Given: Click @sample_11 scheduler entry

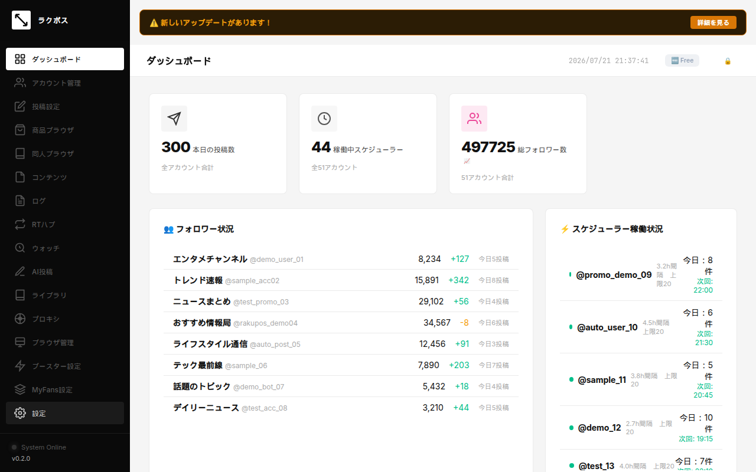Looking at the screenshot, I should click(x=641, y=379).
